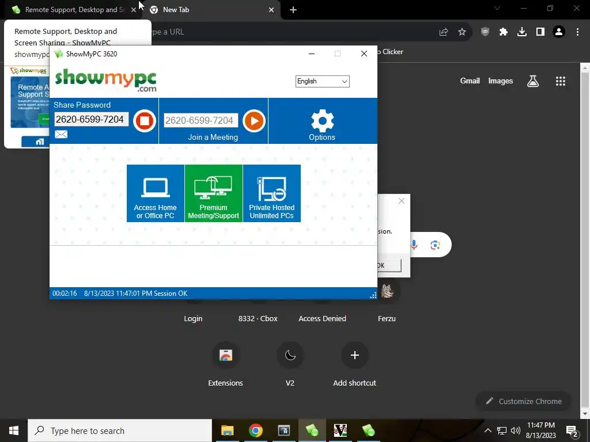This screenshot has width=590, height=442.
Task: Open a new browser tab with plus
Action: 293,10
